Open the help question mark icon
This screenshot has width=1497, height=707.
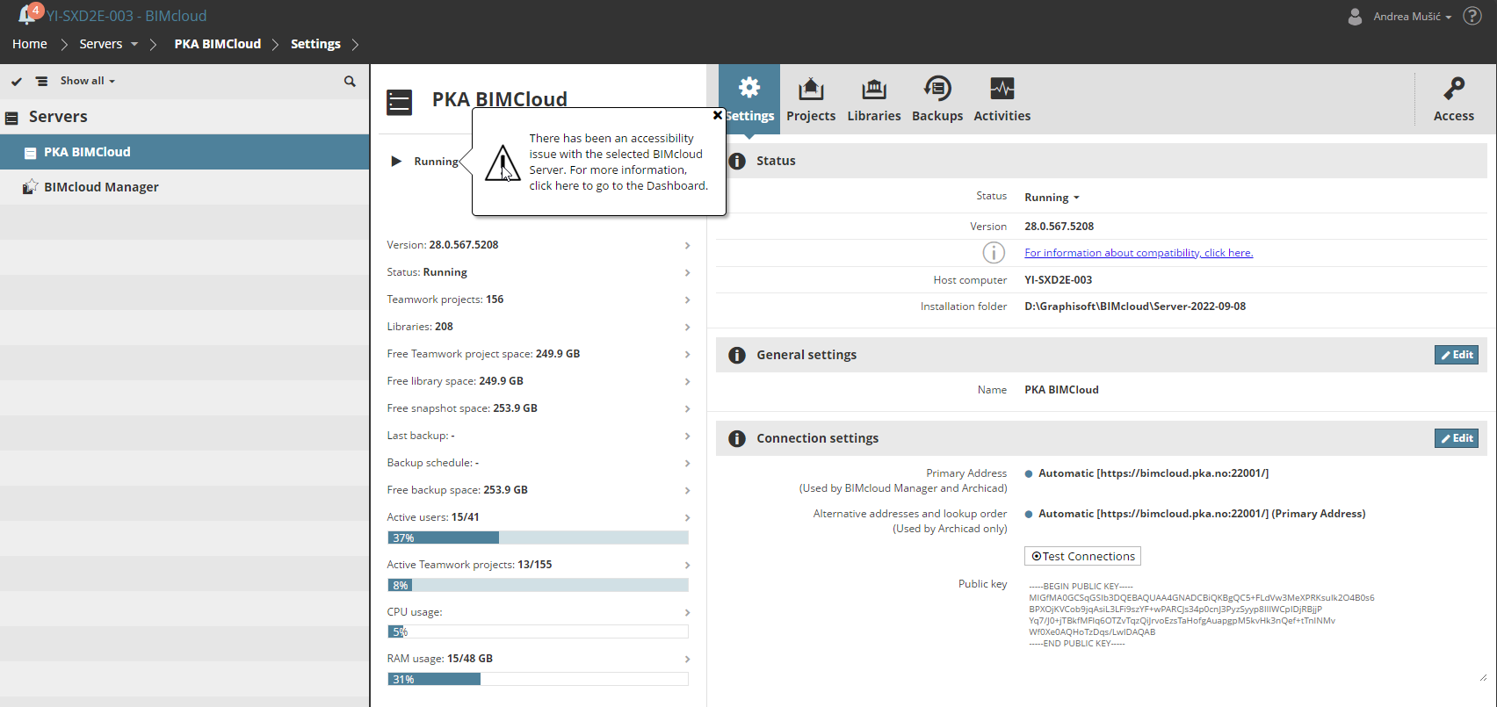pyautogui.click(x=1472, y=17)
